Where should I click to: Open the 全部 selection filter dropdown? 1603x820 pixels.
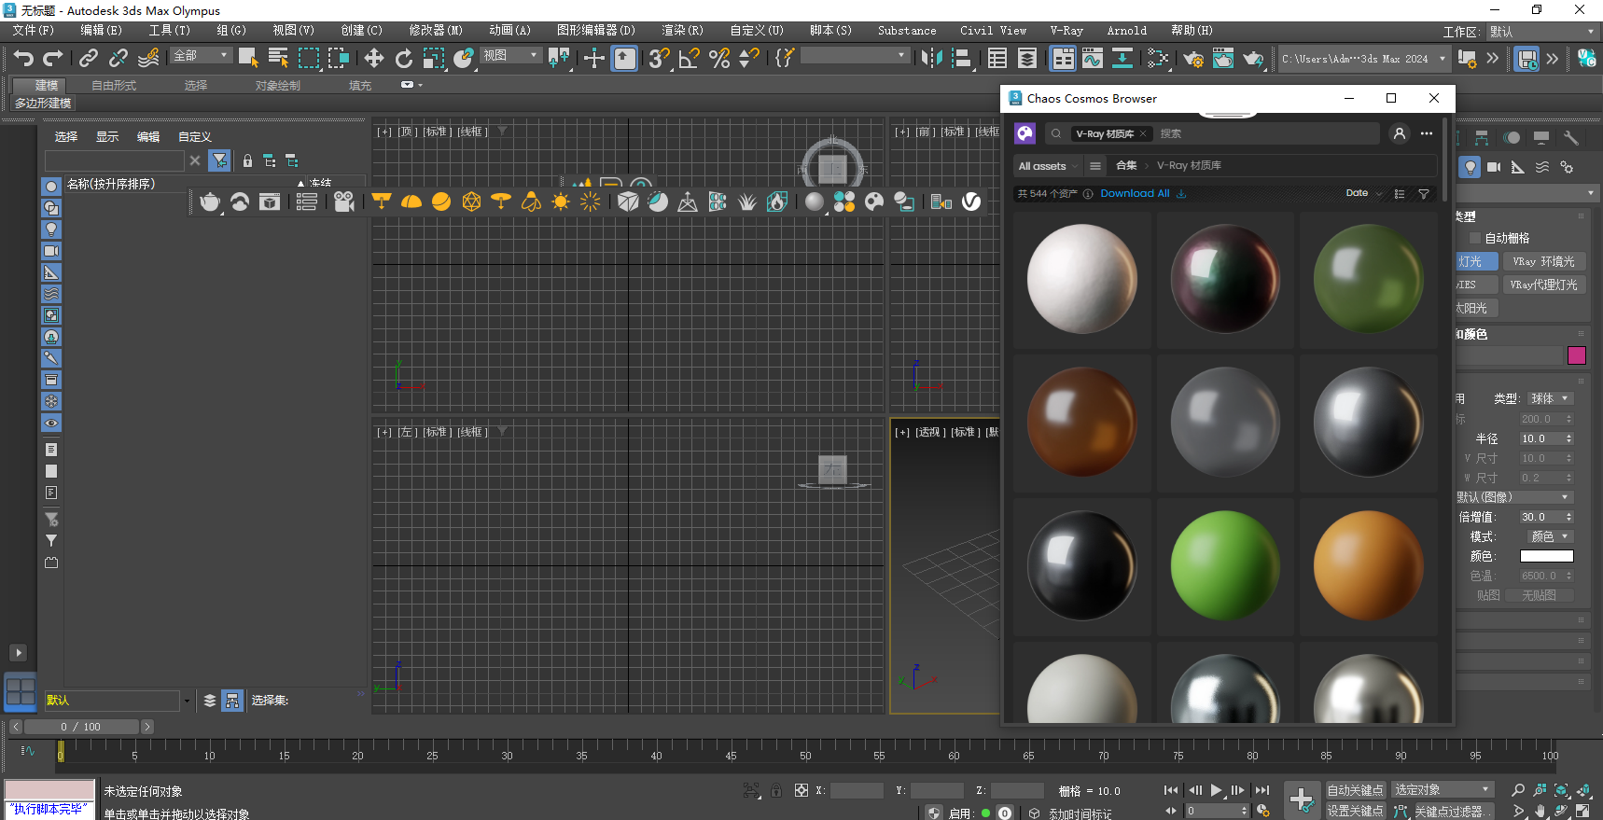click(x=201, y=56)
